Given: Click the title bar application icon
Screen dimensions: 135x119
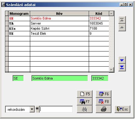Looking at the screenshot, I should click(x=3, y=5).
